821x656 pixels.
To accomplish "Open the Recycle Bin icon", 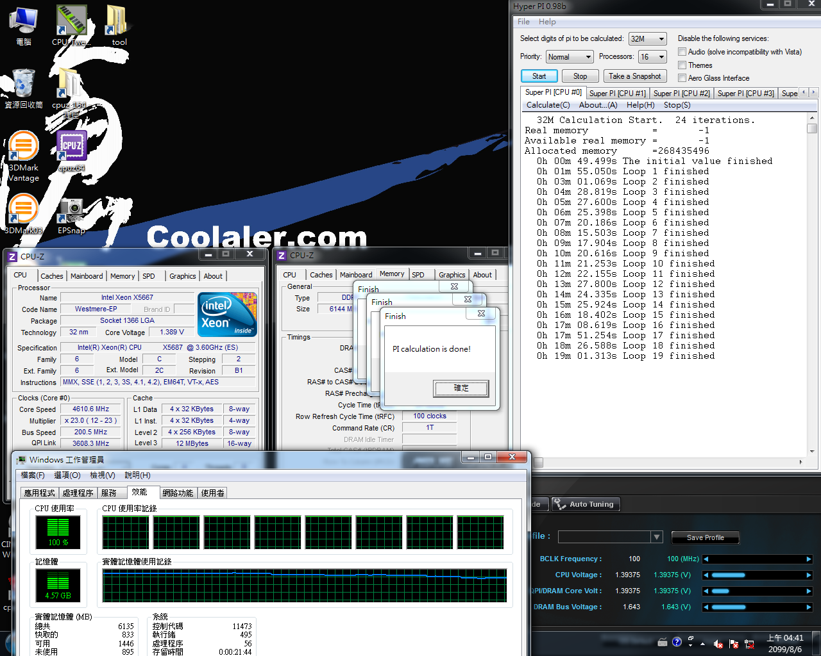I will 23,85.
